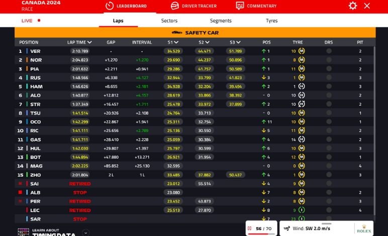Viewport: 388px width, 236px height.
Task: Expand the Learn About Timing Data chevron
Action: [x=86, y=232]
